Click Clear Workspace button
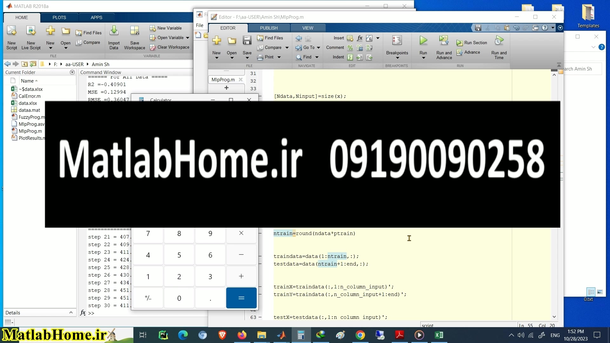Viewport: 610px width, 343px height. pos(169,47)
